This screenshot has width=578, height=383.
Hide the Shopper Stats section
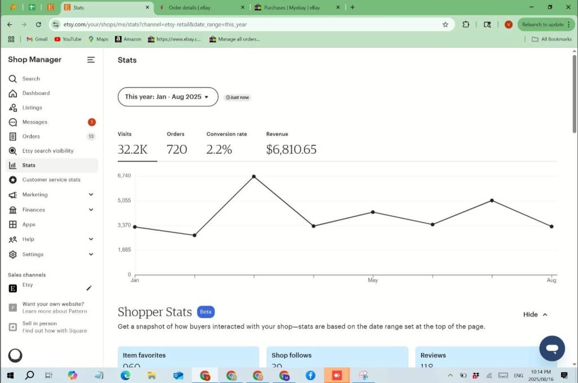pyautogui.click(x=535, y=314)
